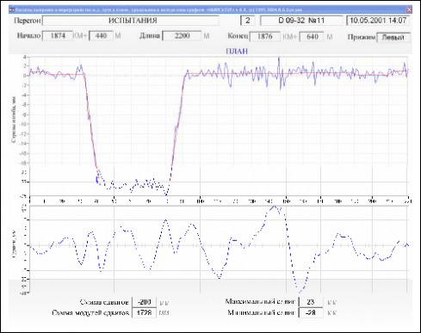Click the Начало kilometer field 1874
Image resolution: width=421 pixels, height=333 pixels.
(x=58, y=36)
